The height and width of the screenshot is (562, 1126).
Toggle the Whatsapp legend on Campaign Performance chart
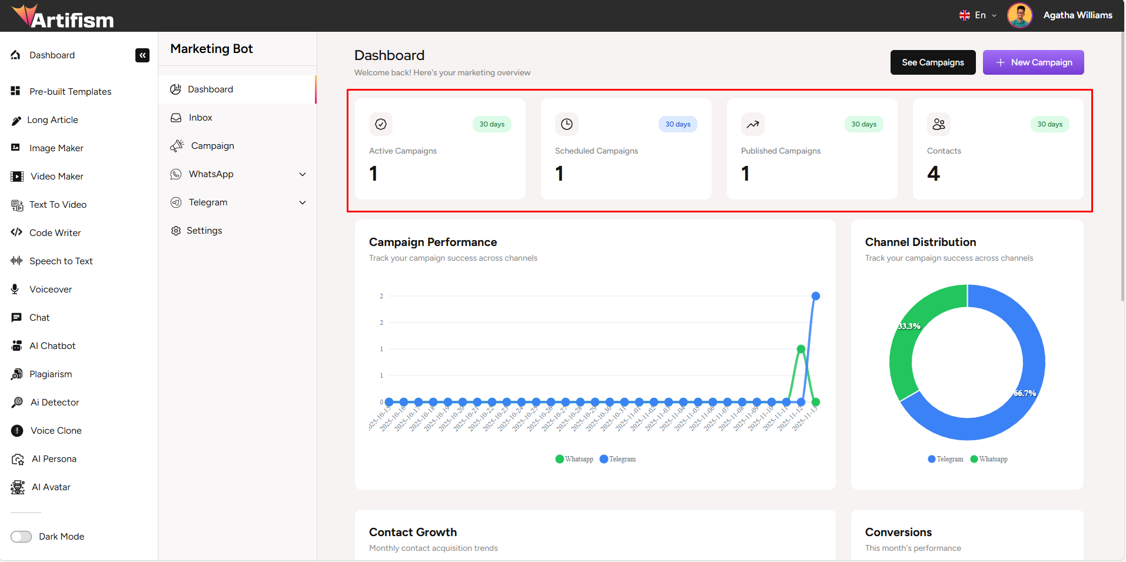tap(574, 459)
